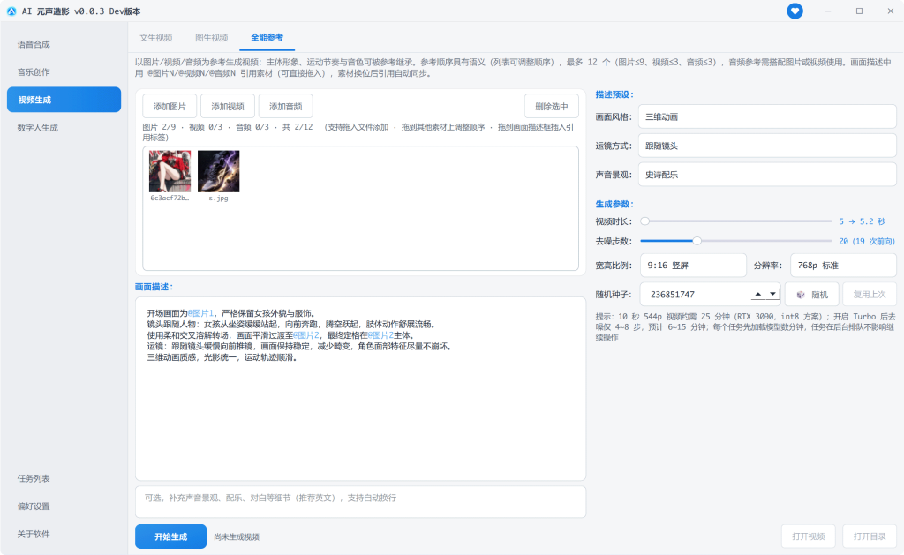904x555 pixels.
Task: Click steps value 20 (19 次前向)
Action: coord(867,241)
